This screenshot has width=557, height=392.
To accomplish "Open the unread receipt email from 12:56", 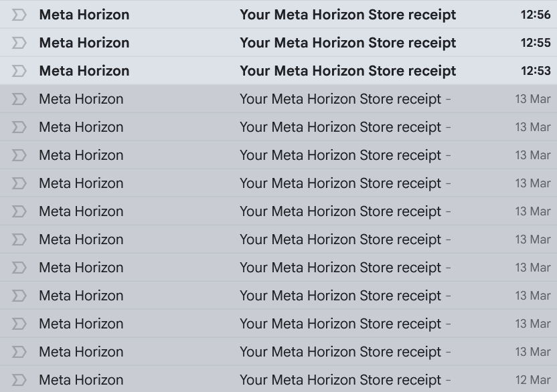I will coord(347,15).
